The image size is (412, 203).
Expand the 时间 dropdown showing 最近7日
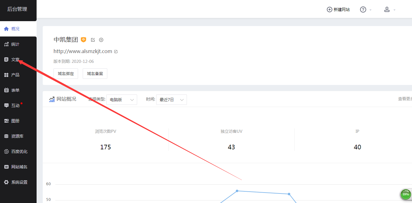coord(171,100)
